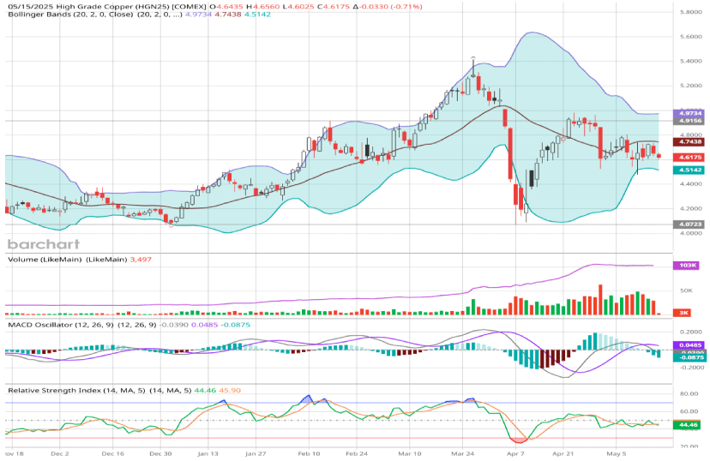This screenshot has width=710, height=461.
Task: Click the 4.9156 horizontal level label
Action: pos(689,122)
